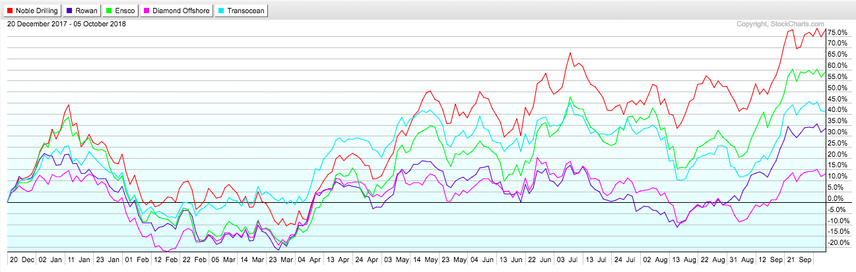Click the 31 Aug date label
The image size is (856, 272).
click(741, 260)
